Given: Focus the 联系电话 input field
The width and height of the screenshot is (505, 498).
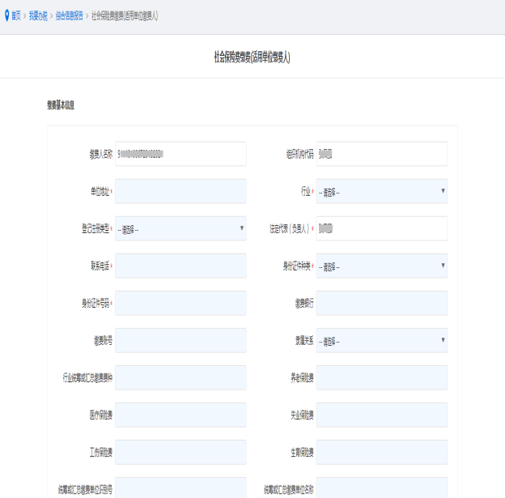Looking at the screenshot, I should pyautogui.click(x=180, y=266).
